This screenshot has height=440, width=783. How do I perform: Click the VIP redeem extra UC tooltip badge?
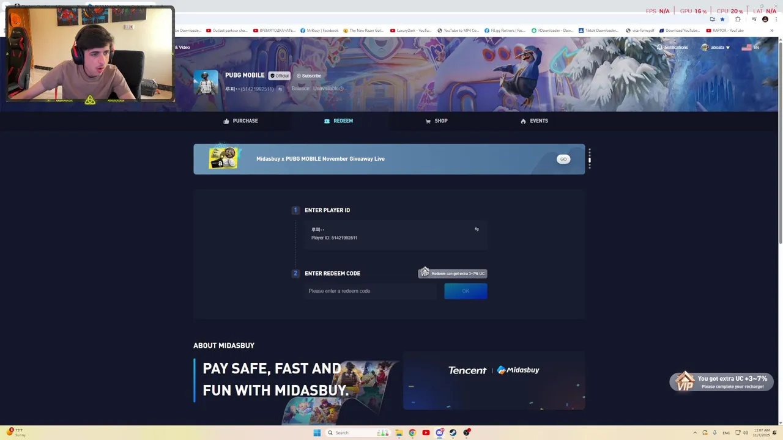pos(452,273)
